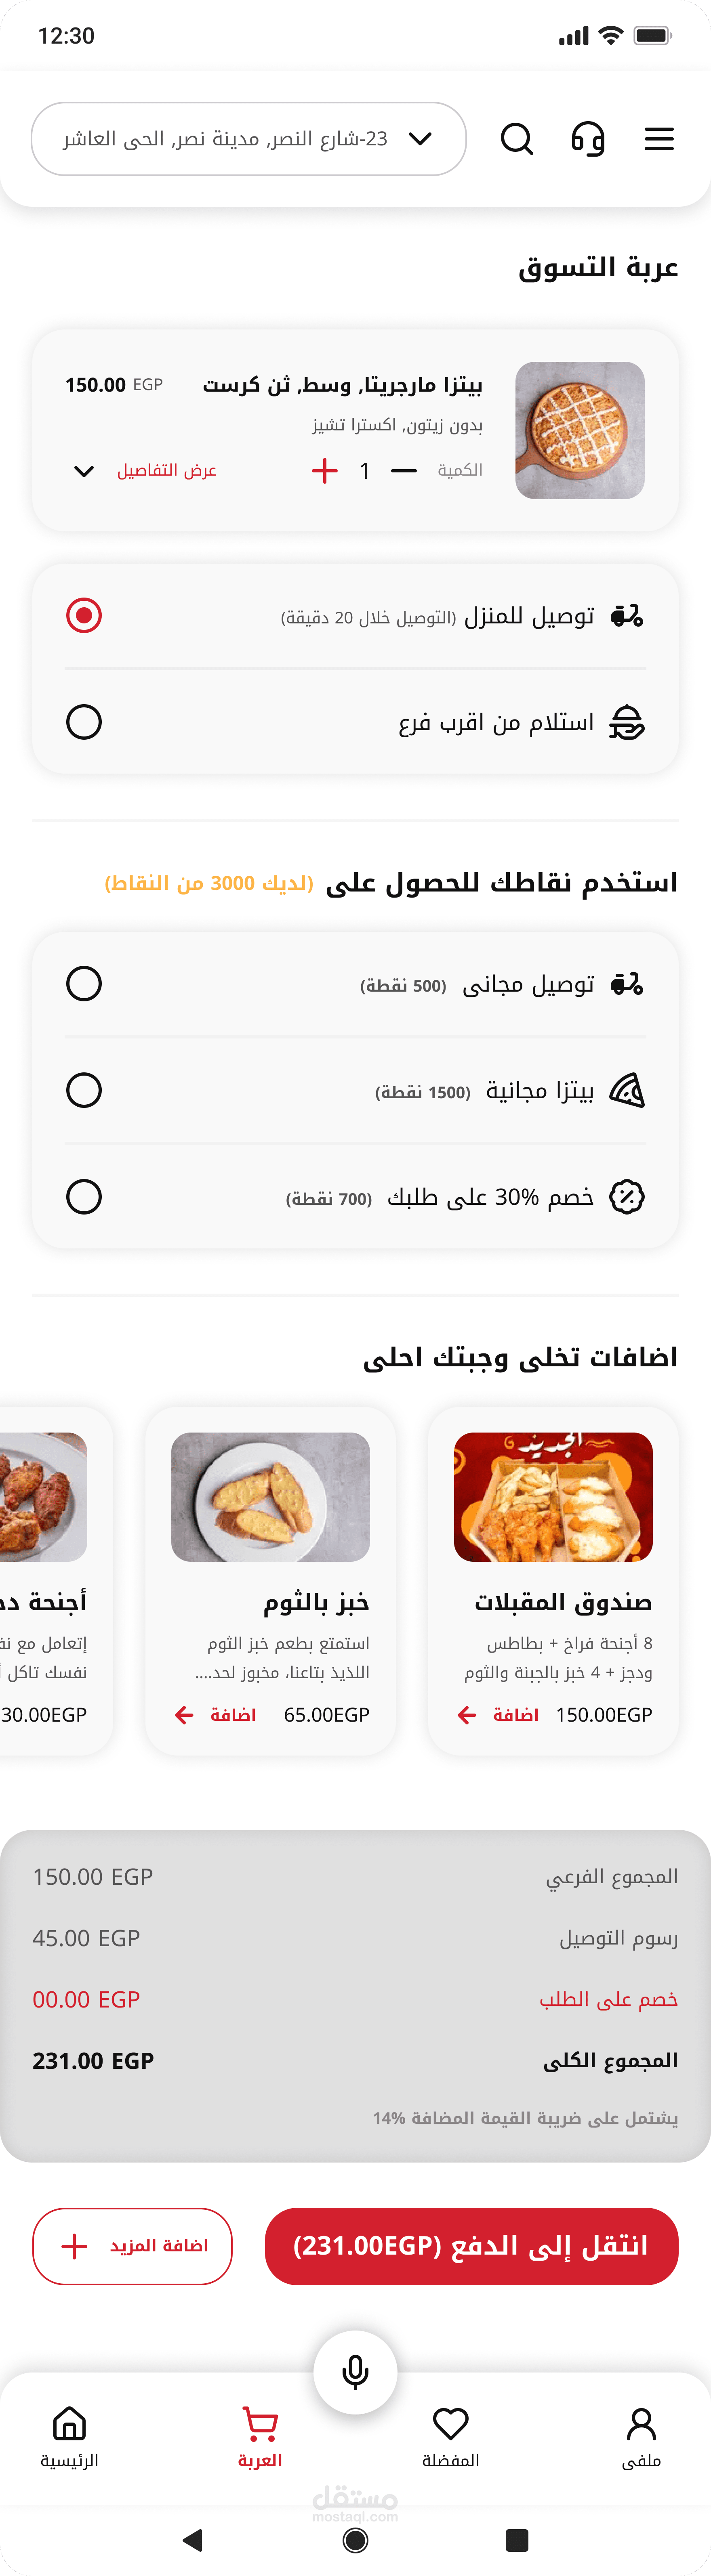Select pickup from nearest branch option
The width and height of the screenshot is (711, 2576).
[84, 722]
